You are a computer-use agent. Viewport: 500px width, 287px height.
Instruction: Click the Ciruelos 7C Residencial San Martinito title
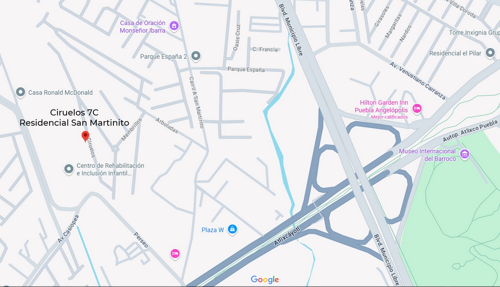74,117
